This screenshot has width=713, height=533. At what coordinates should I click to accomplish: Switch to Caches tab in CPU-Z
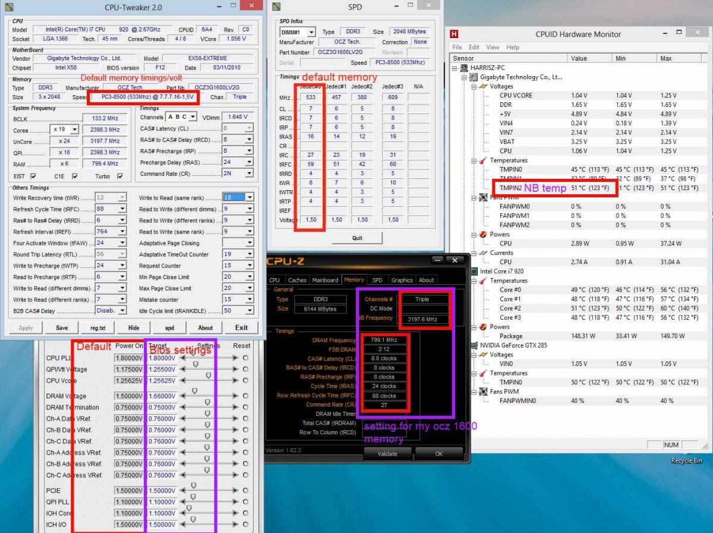(x=297, y=280)
